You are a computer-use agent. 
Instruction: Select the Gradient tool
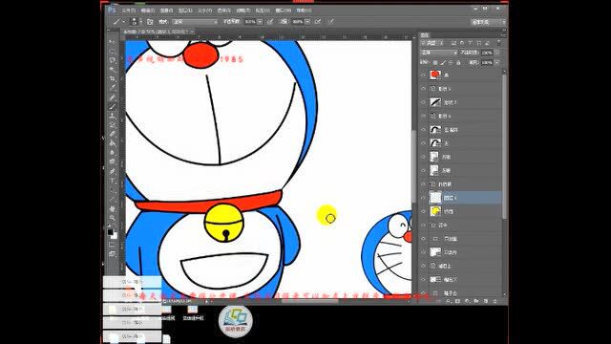113,143
